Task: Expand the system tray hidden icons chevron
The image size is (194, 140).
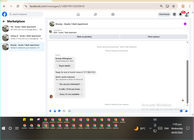Action: click(x=150, y=128)
